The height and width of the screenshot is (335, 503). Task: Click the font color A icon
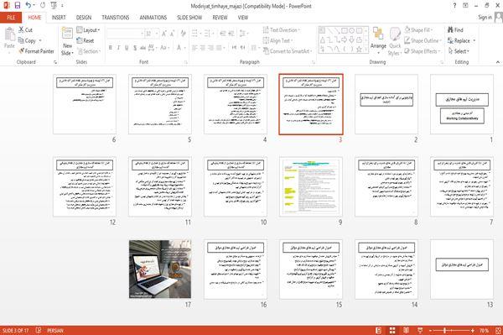point(180,48)
